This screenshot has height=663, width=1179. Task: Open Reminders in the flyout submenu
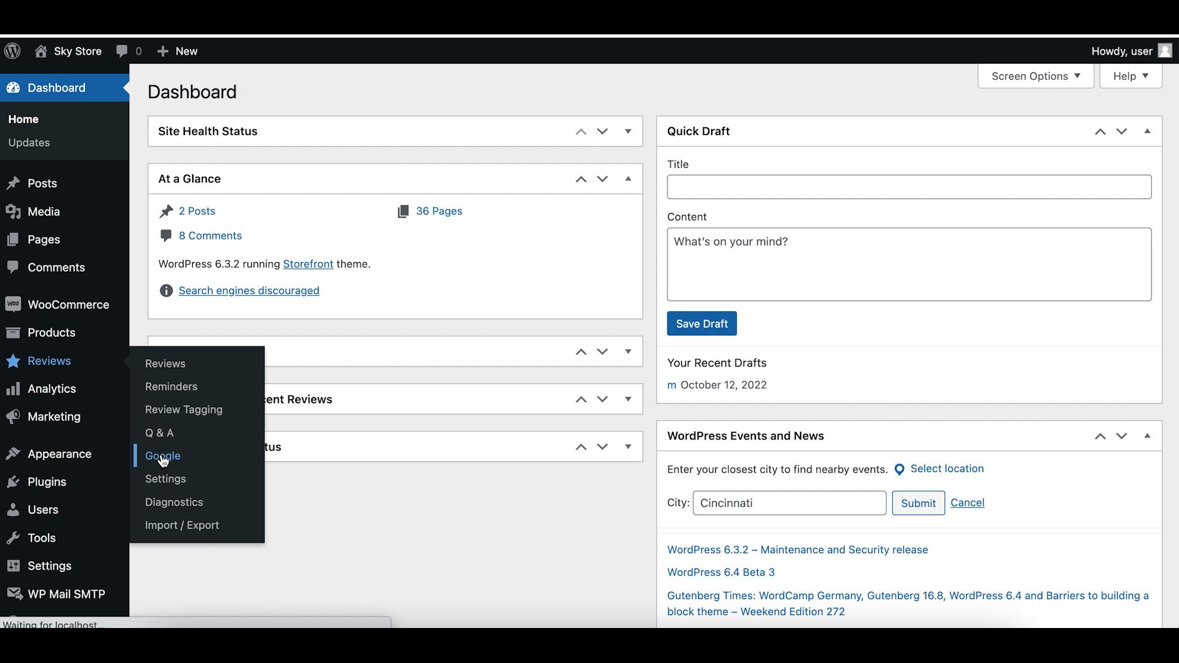[171, 387]
